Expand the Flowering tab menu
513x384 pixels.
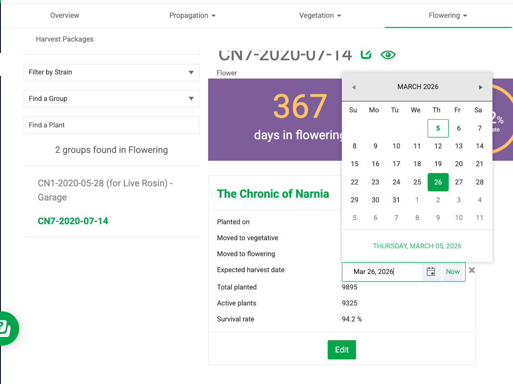click(448, 16)
